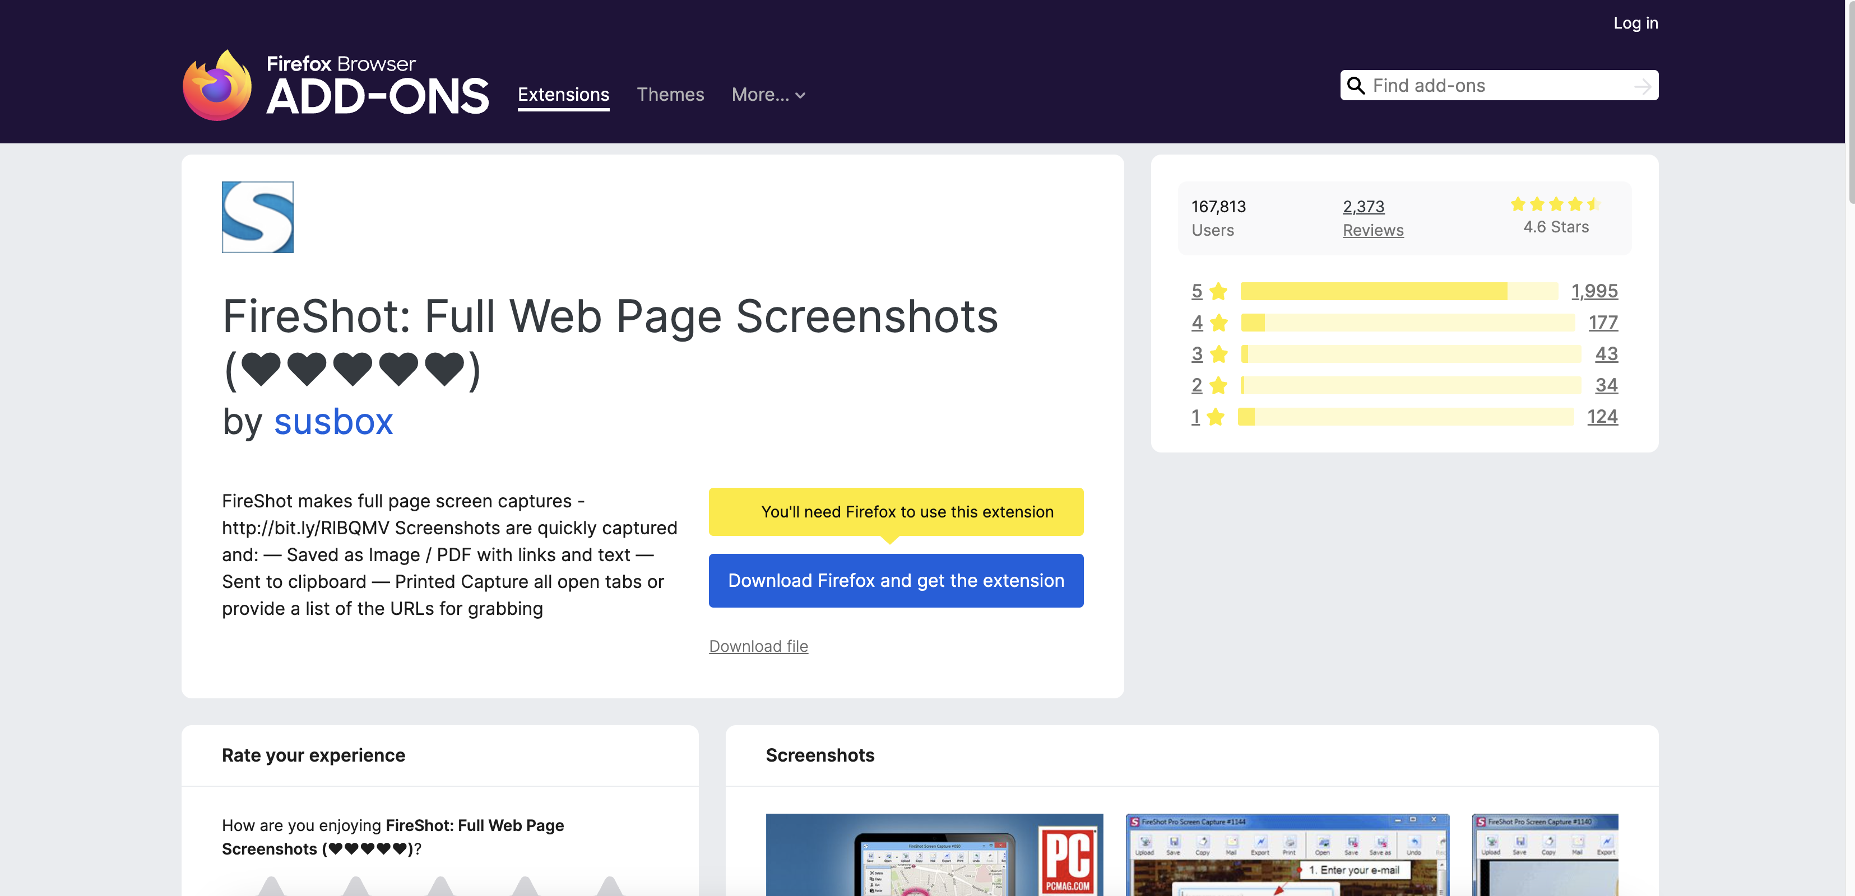Select the Extensions tab
Viewport: 1855px width, 896px height.
tap(563, 94)
